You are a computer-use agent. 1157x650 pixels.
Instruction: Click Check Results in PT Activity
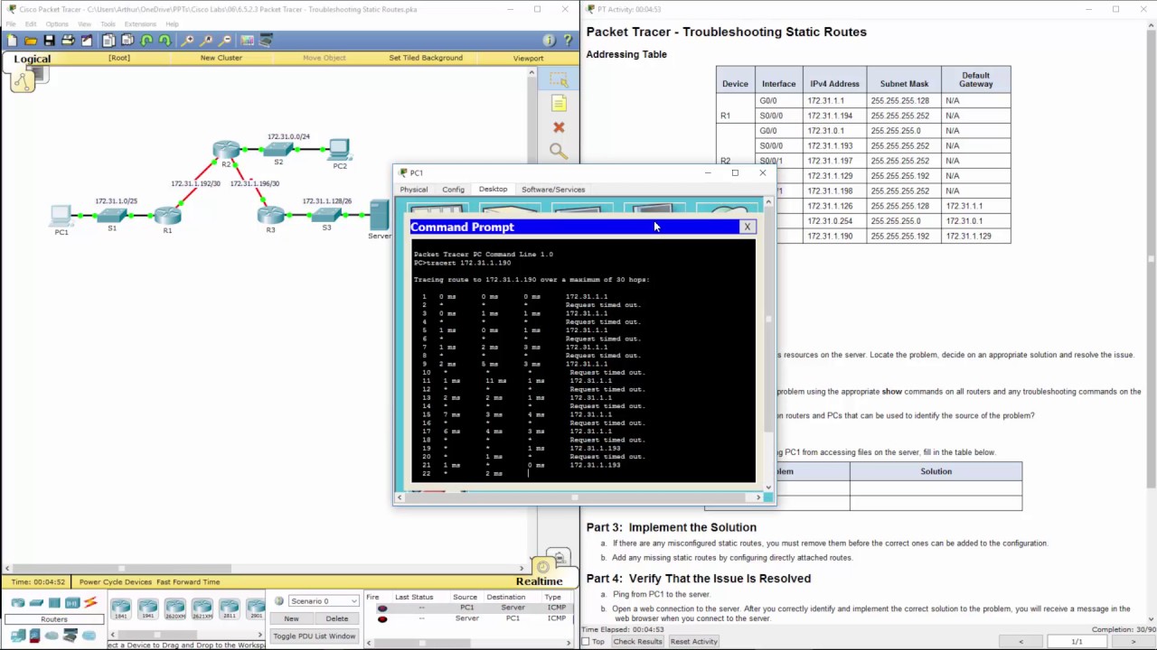point(637,642)
